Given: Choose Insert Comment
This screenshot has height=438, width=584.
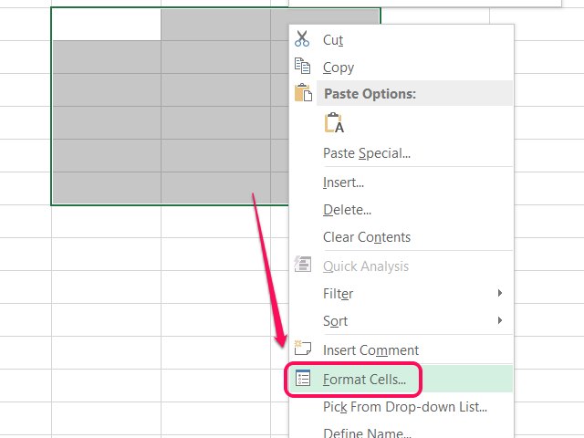Looking at the screenshot, I should pyautogui.click(x=401, y=350).
